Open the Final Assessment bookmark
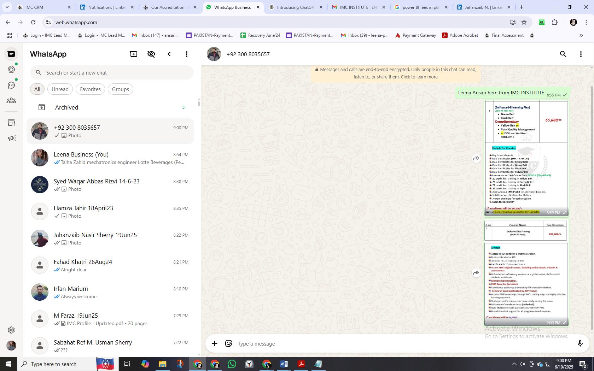This screenshot has width=594, height=371. point(504,35)
